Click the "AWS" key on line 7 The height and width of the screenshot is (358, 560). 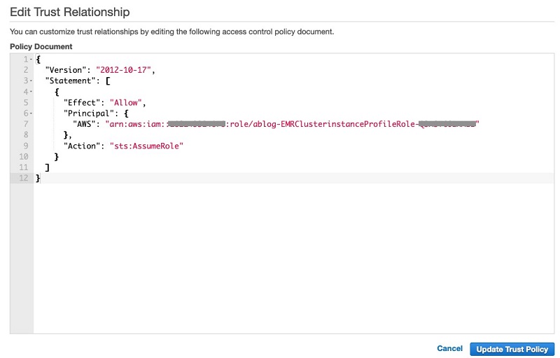(x=84, y=124)
